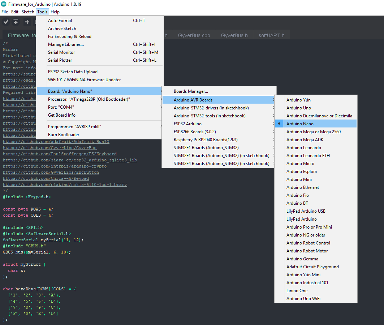Select Arduino Mega or Mega 2560

click(316, 132)
